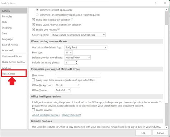Decrease the number of sheets with spinner down
Image resolution: width=170 pixels, height=137 pixels.
[x=76, y=63]
